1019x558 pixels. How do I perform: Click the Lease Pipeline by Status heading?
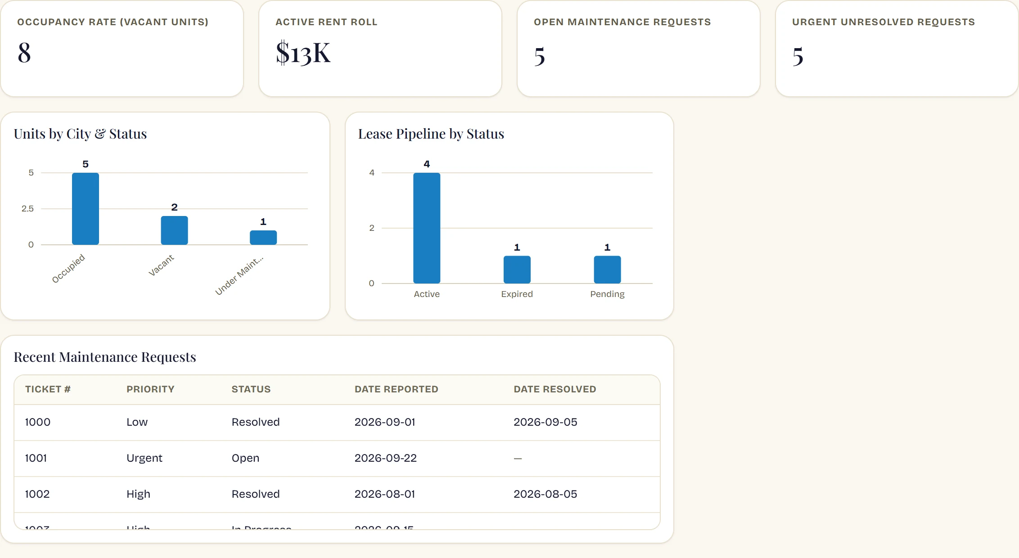(431, 134)
